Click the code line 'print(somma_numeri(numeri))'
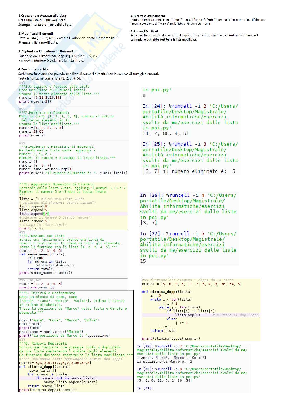Viewport: 290px width, 410px height. [x=46, y=273]
